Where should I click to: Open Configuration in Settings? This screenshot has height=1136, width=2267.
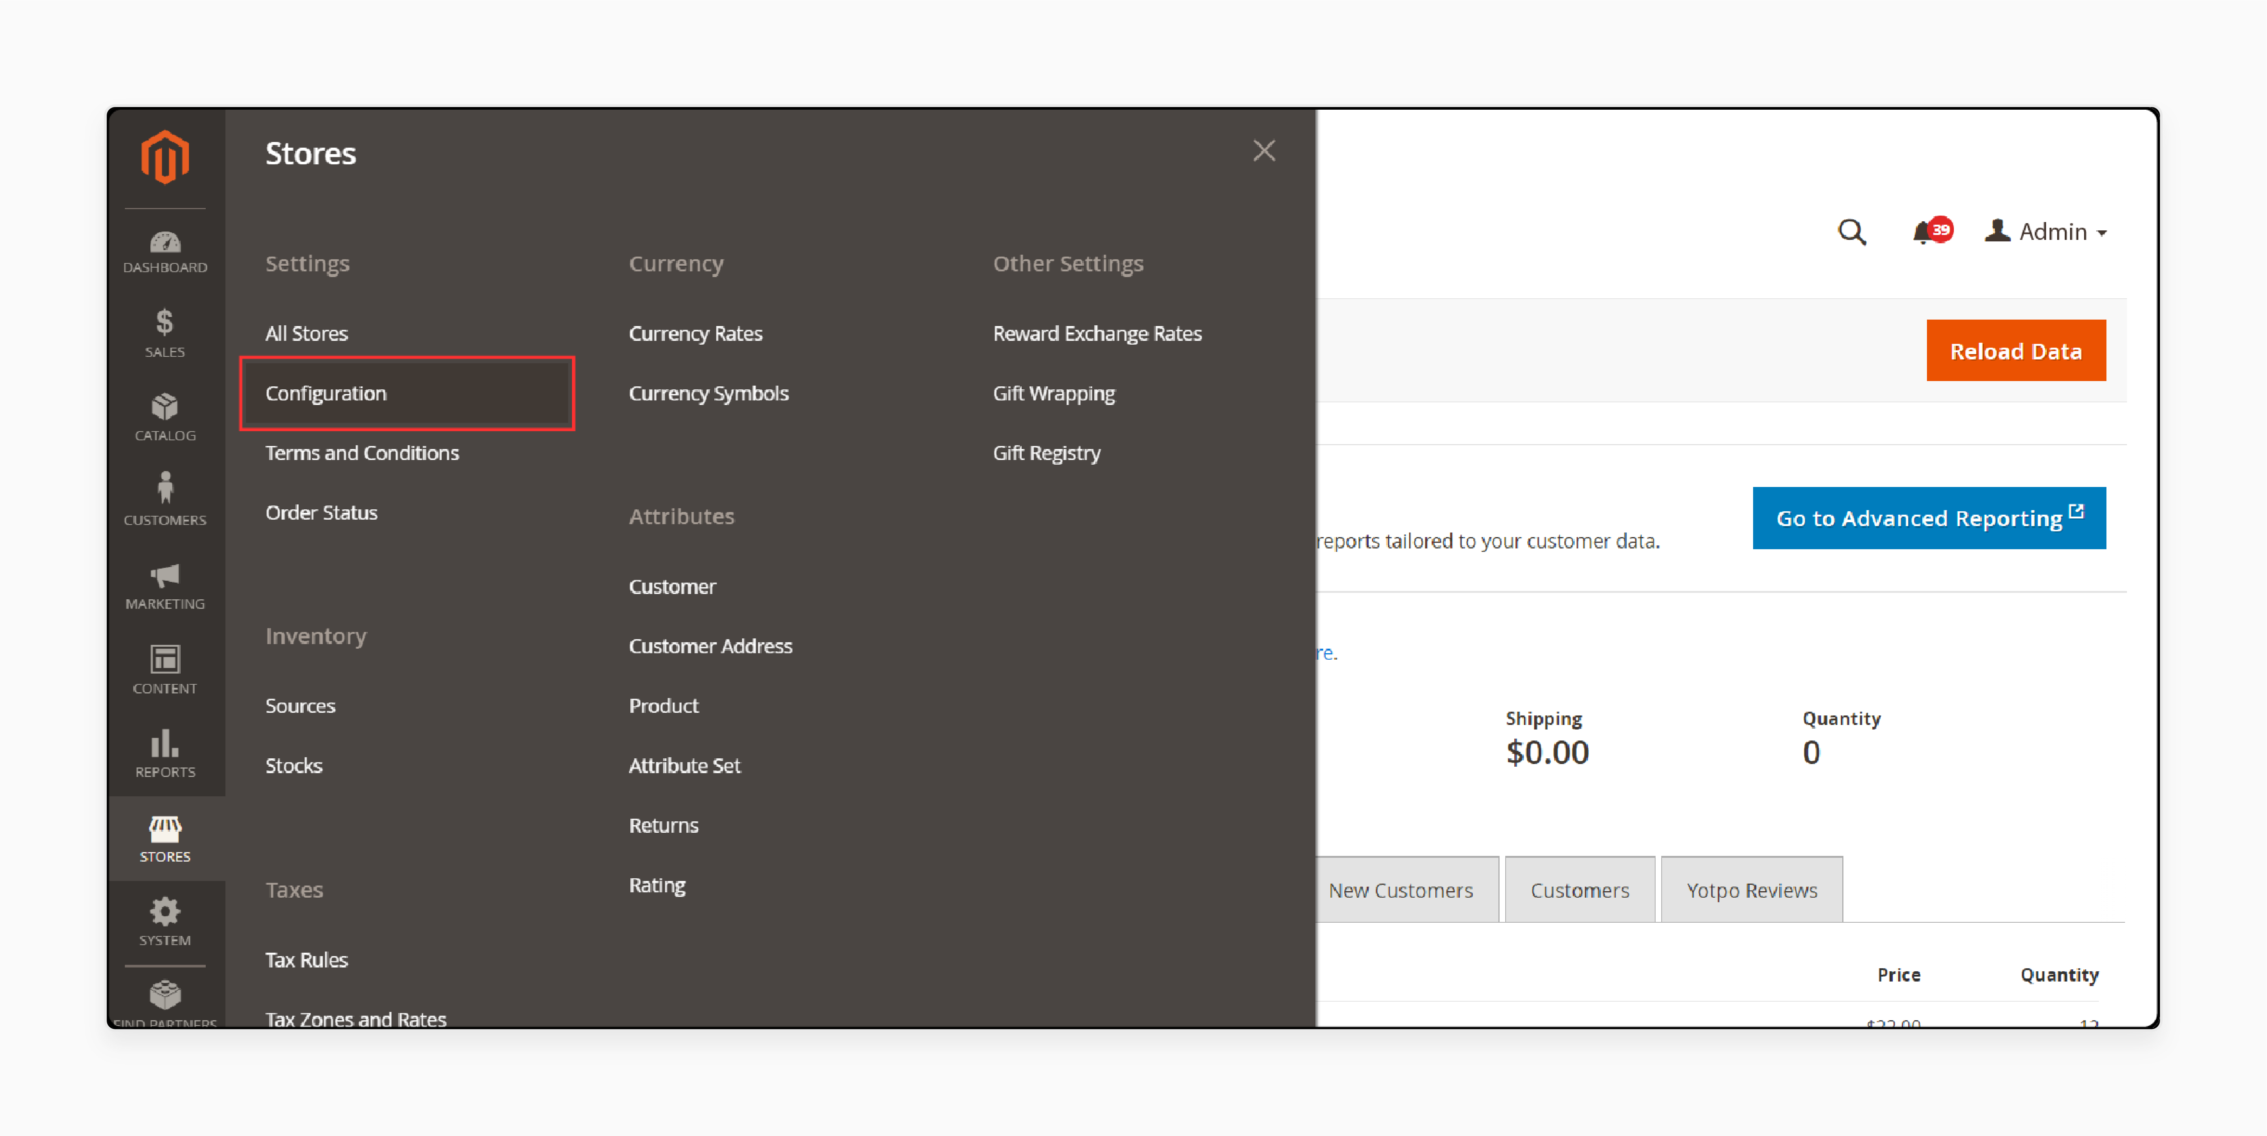[406, 393]
